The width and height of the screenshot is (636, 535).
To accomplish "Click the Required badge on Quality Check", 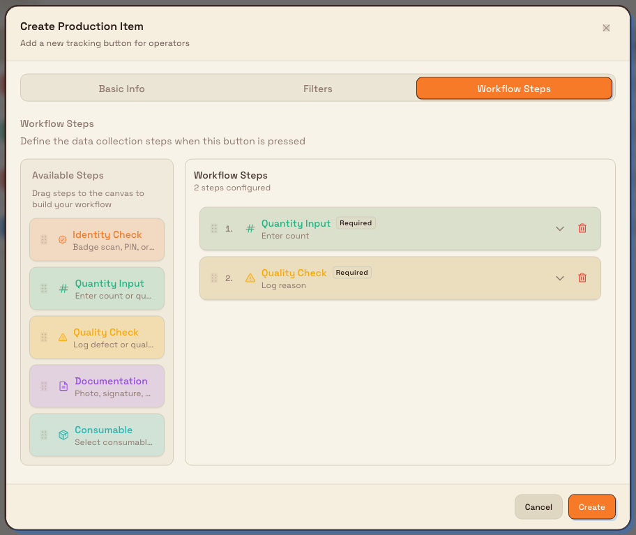I will [x=351, y=273].
